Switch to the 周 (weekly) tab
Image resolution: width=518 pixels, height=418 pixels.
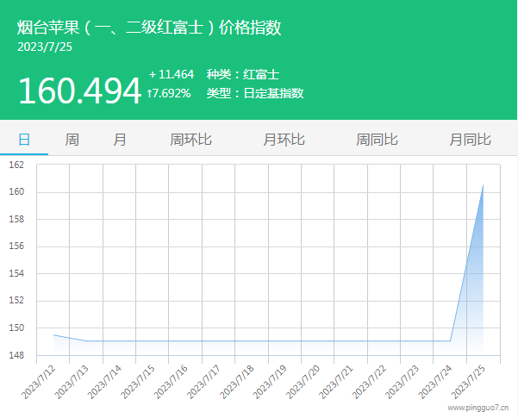tap(72, 140)
